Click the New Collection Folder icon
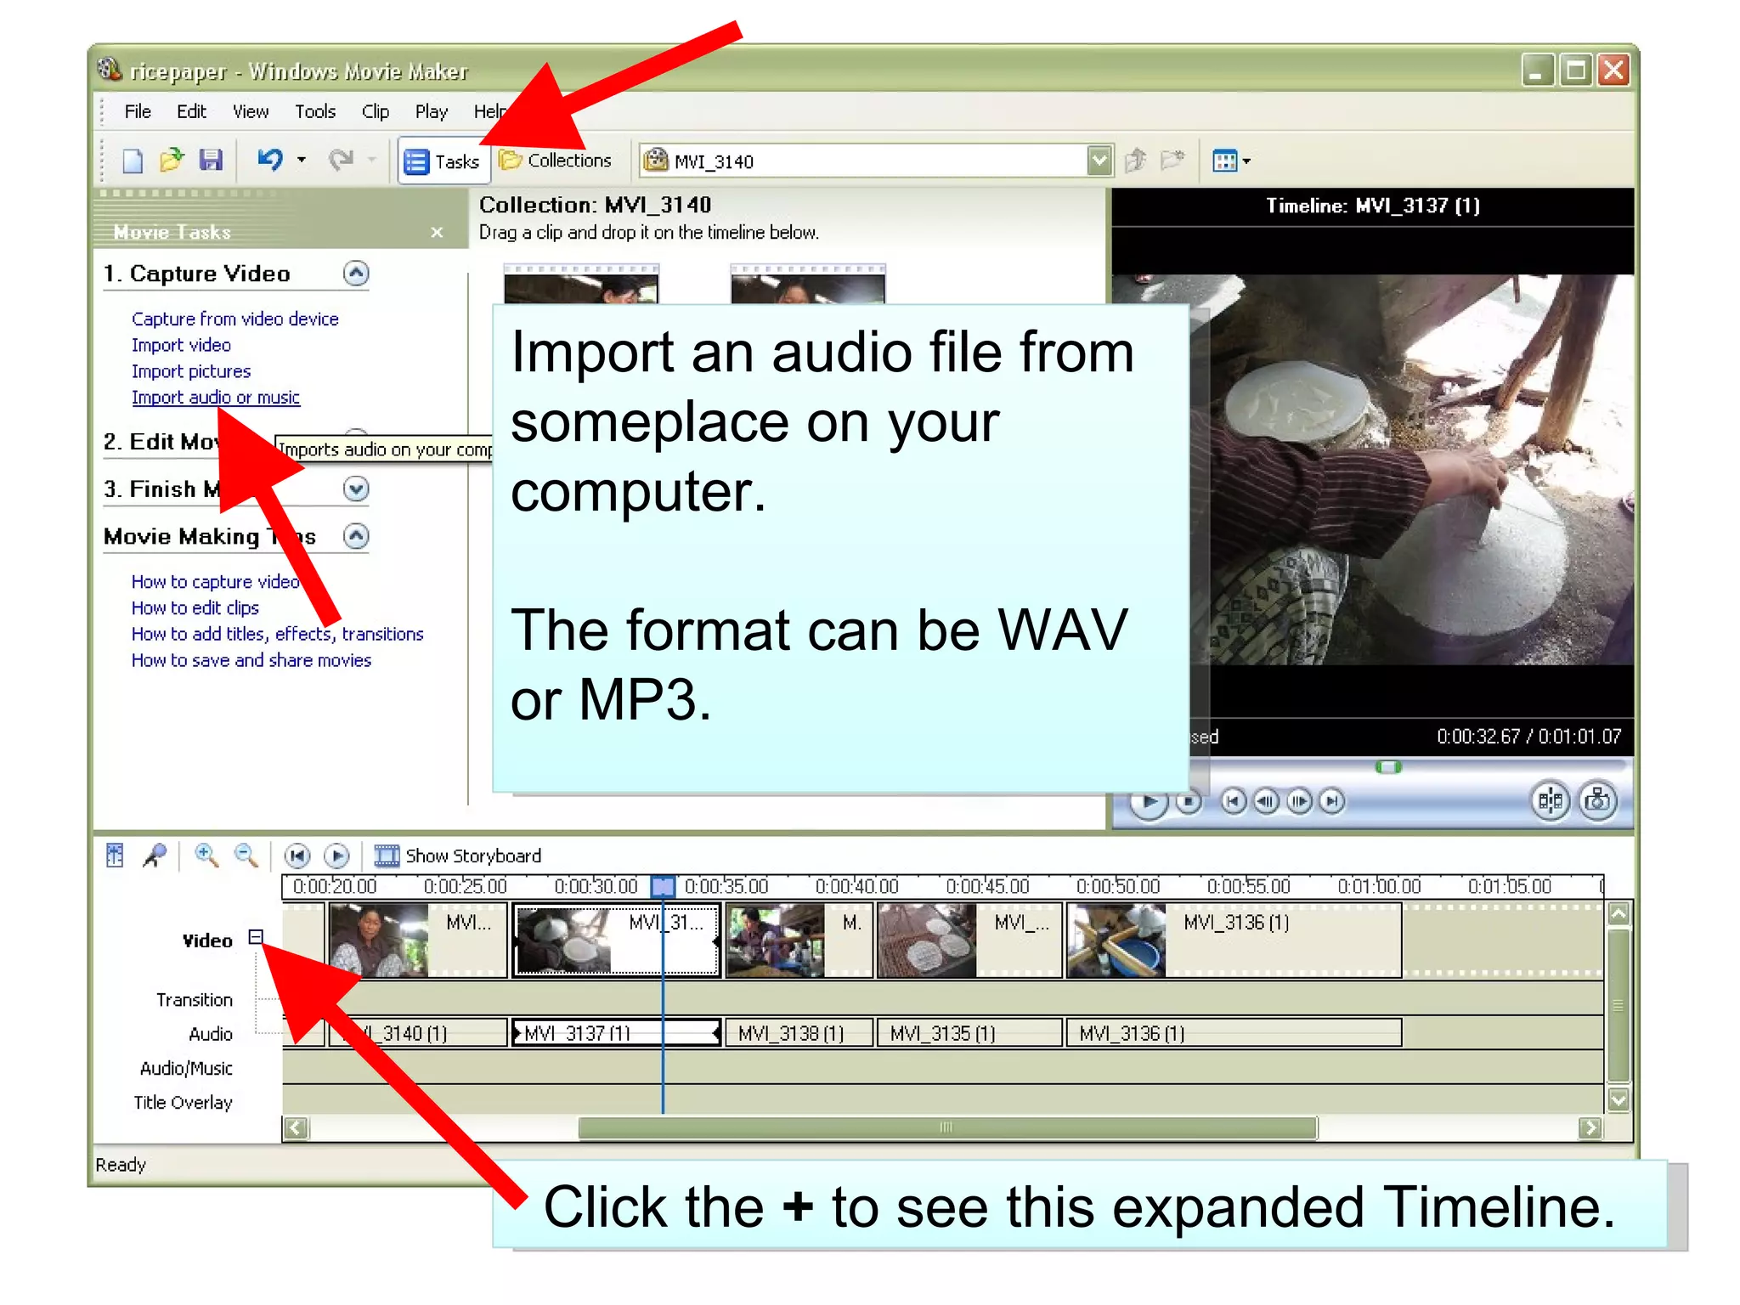The width and height of the screenshot is (1740, 1305). coord(1173,160)
